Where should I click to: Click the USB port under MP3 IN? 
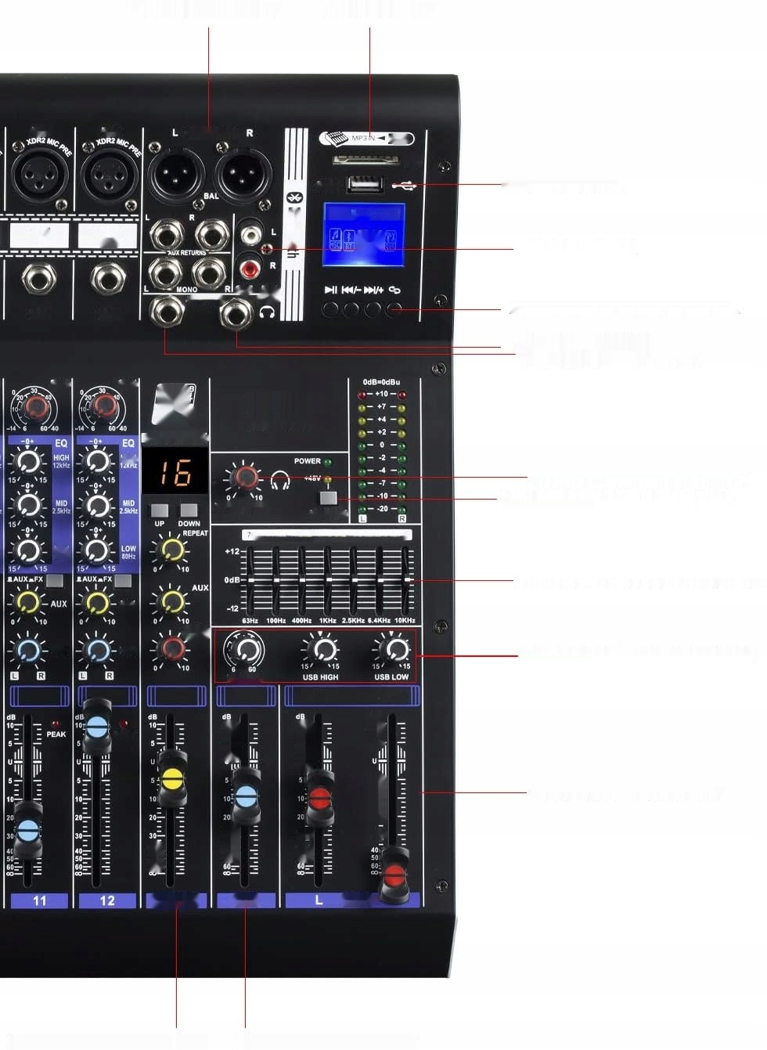coord(365,186)
